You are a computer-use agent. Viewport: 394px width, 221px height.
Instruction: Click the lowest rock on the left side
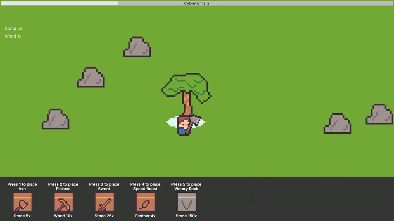click(x=56, y=119)
